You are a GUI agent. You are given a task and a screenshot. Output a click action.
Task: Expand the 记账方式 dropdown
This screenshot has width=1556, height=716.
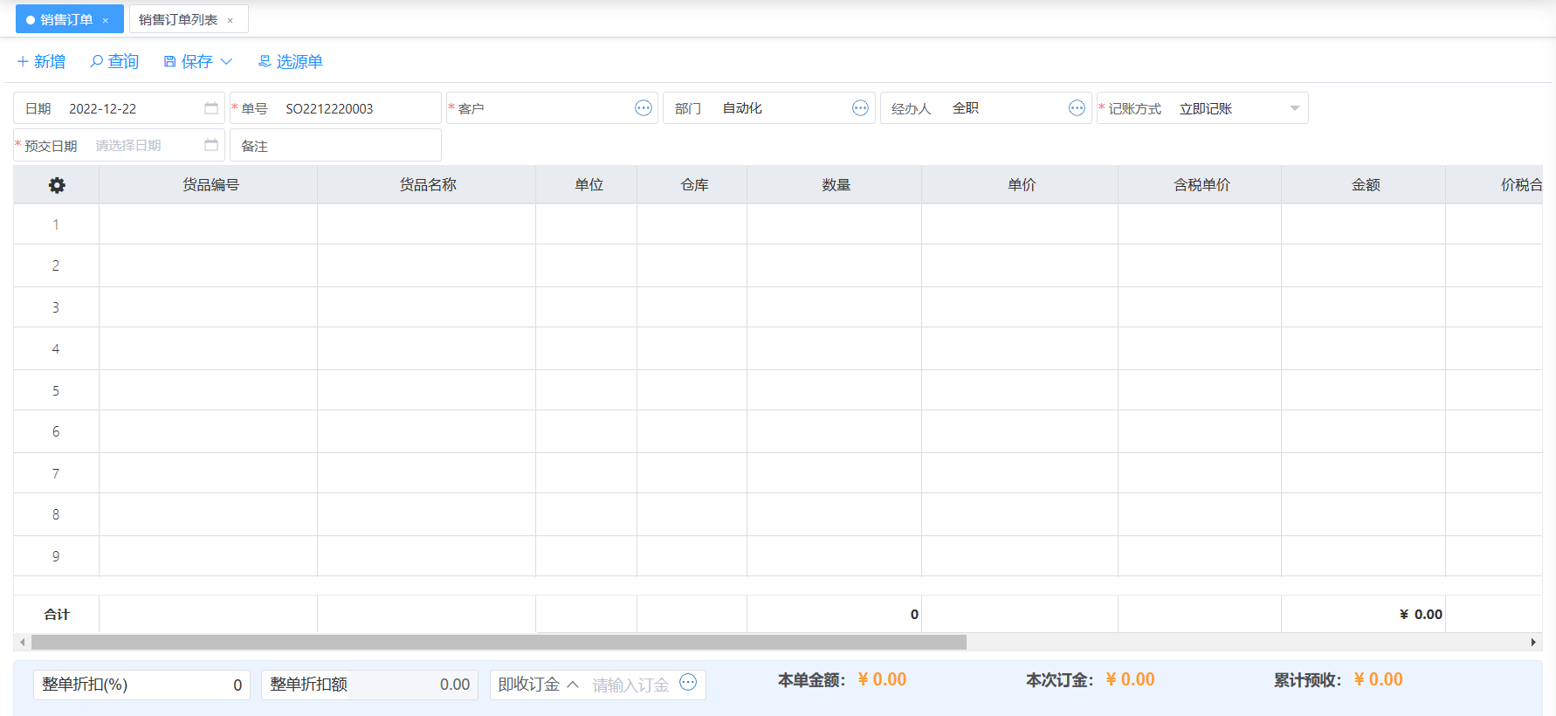1294,108
